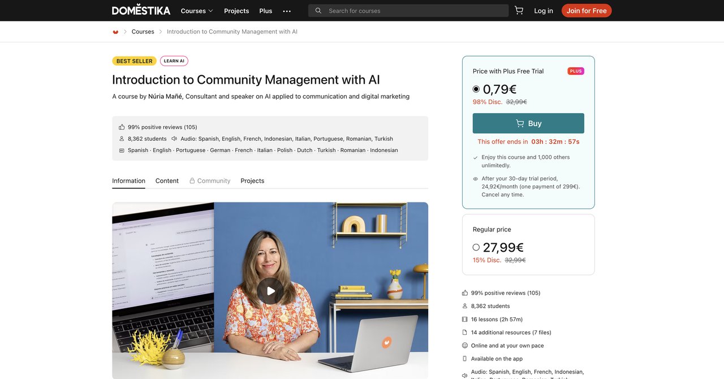
Task: Click the '16 lessons (2h 57m)' text
Action: (x=497, y=320)
